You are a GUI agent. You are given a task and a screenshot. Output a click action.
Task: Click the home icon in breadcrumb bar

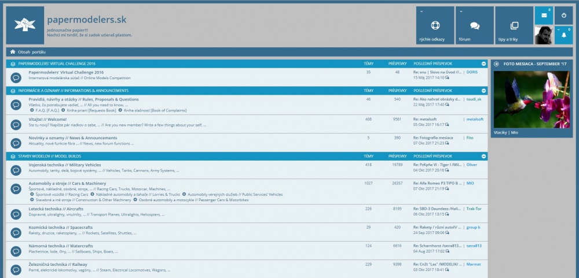(x=13, y=52)
